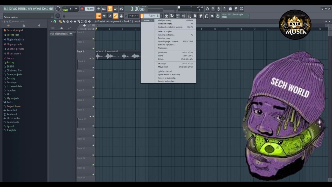Toggle the Browser view icon
Screen dimensions: 332x187
click(189, 16)
